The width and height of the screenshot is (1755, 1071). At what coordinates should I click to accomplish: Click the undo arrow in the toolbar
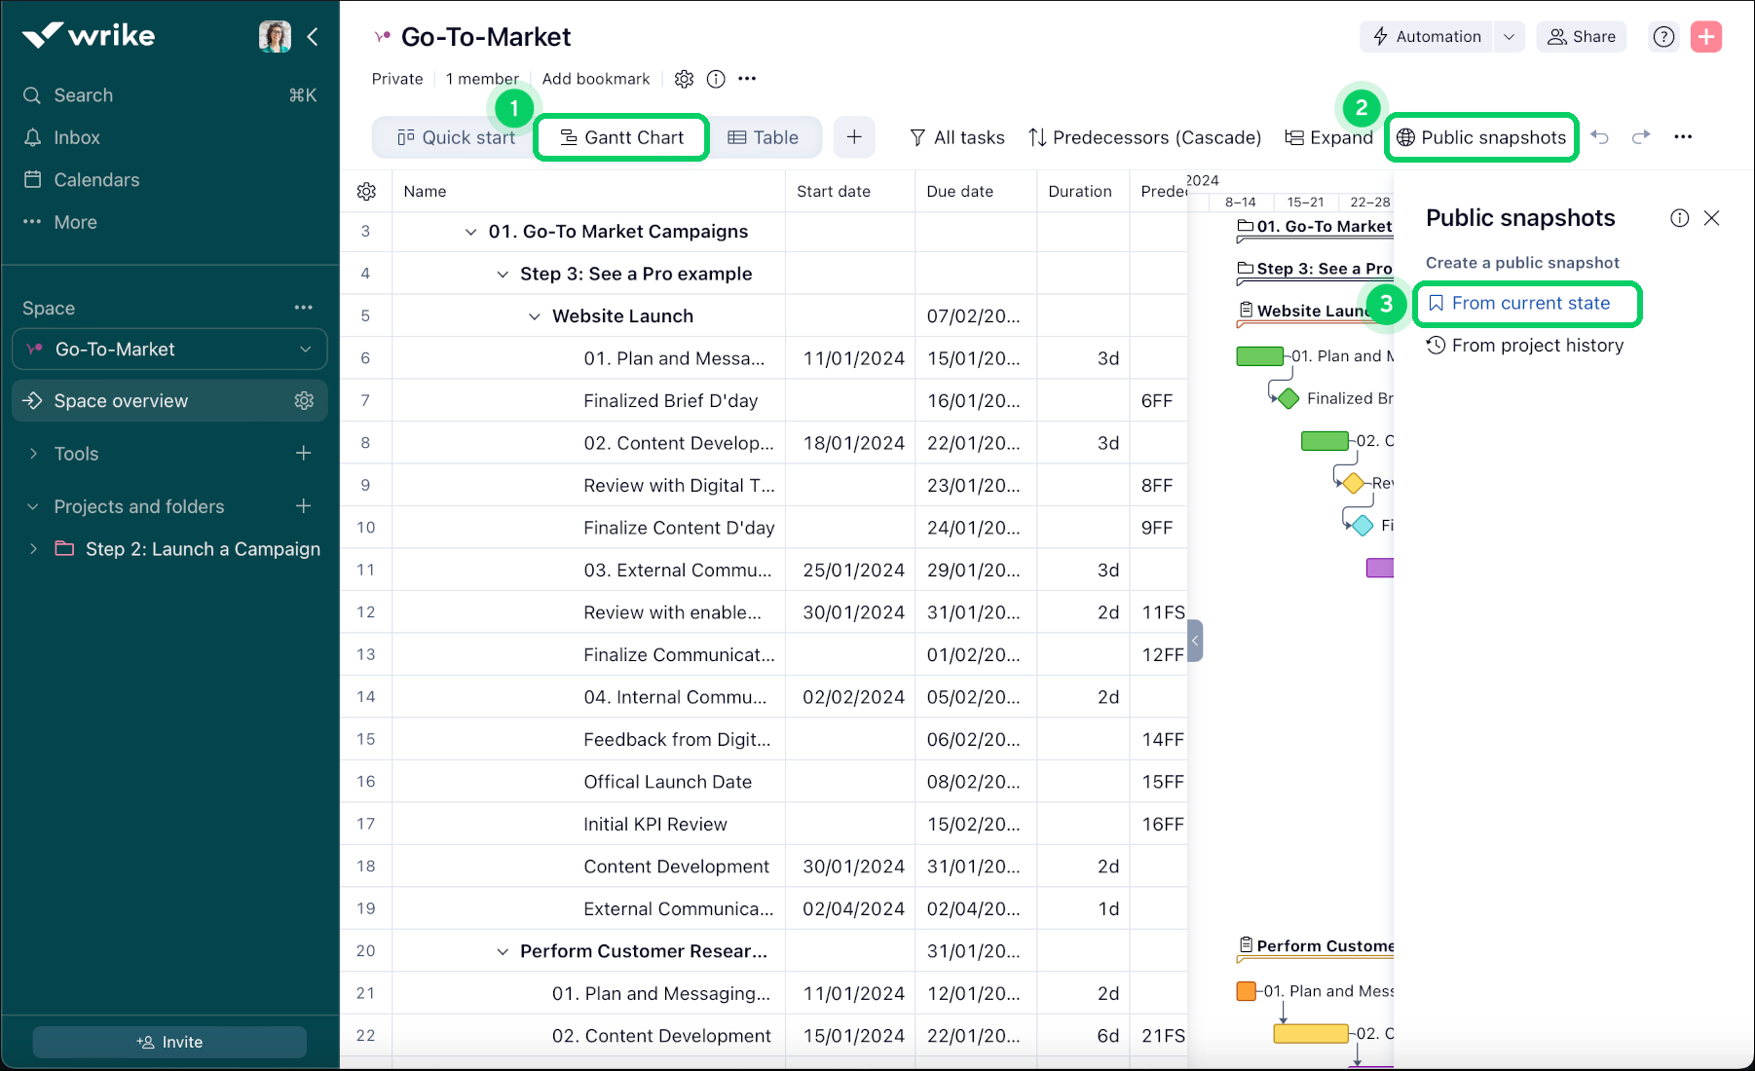tap(1599, 137)
